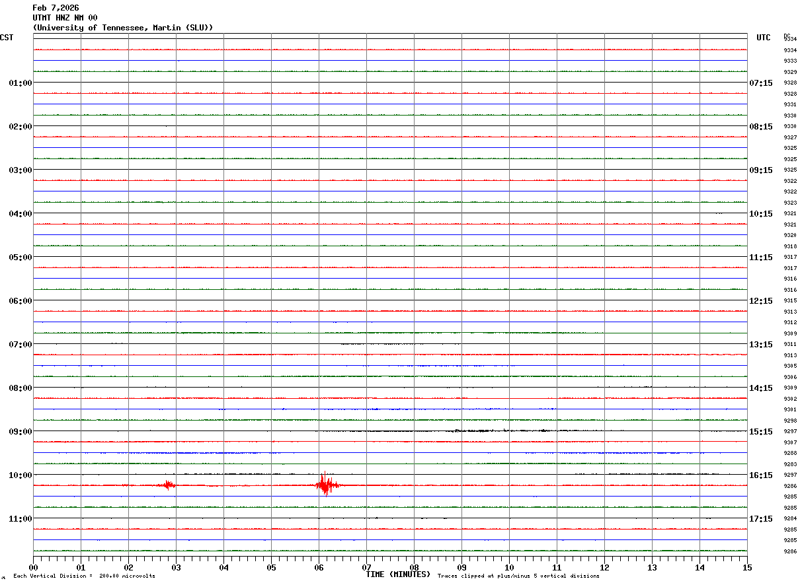Click the minute 12 axis tick label

(x=604, y=567)
